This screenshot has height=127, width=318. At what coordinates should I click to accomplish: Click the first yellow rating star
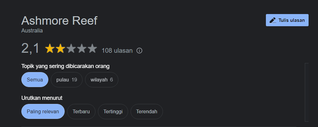tap(50, 49)
